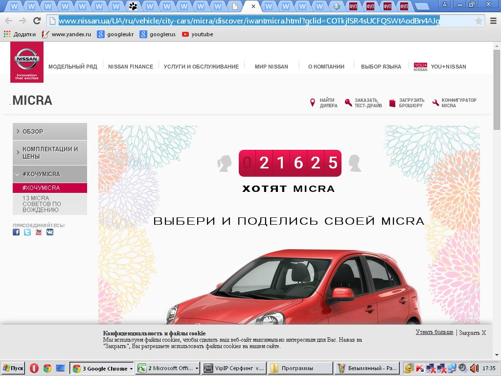Open the YouTube social icon in the sidebar
The width and height of the screenshot is (501, 376).
pos(39,232)
